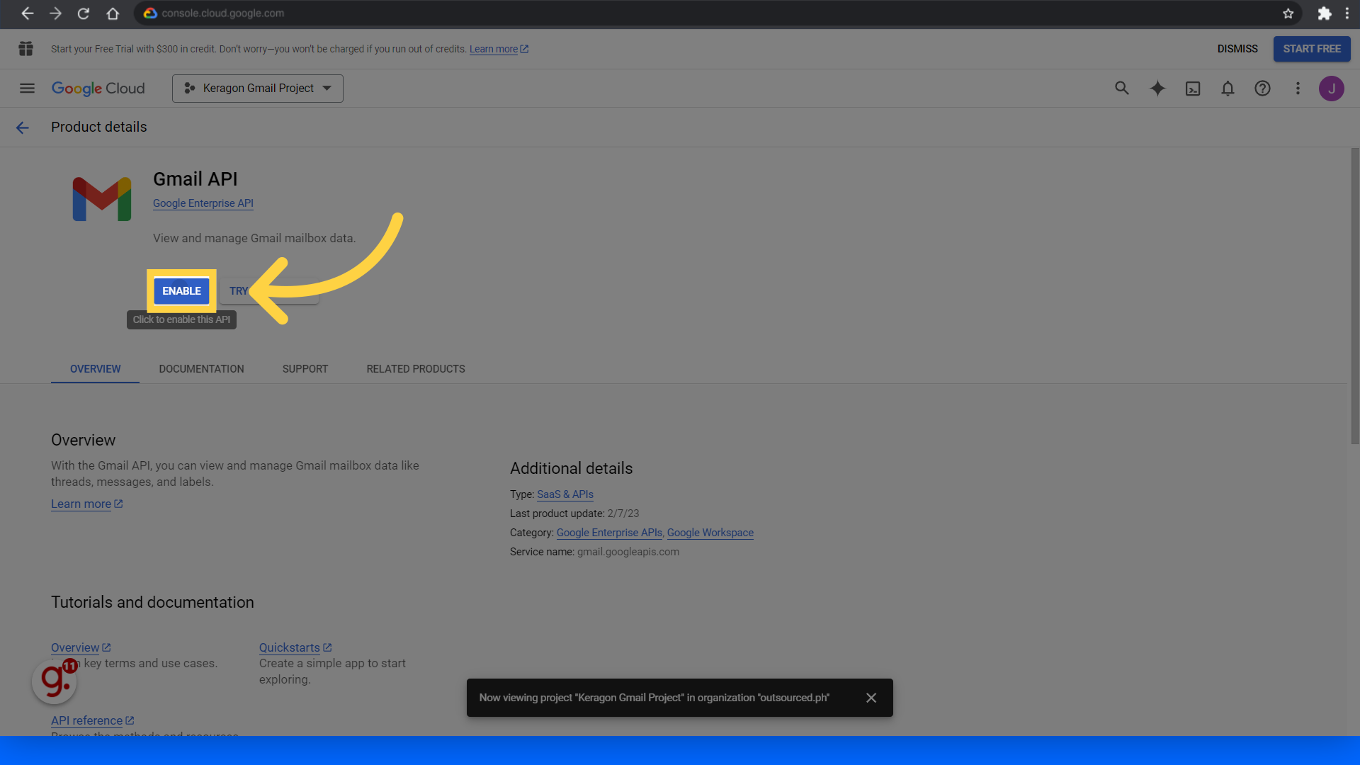Open the Google Enterprise API link
The width and height of the screenshot is (1360, 765).
pos(203,203)
